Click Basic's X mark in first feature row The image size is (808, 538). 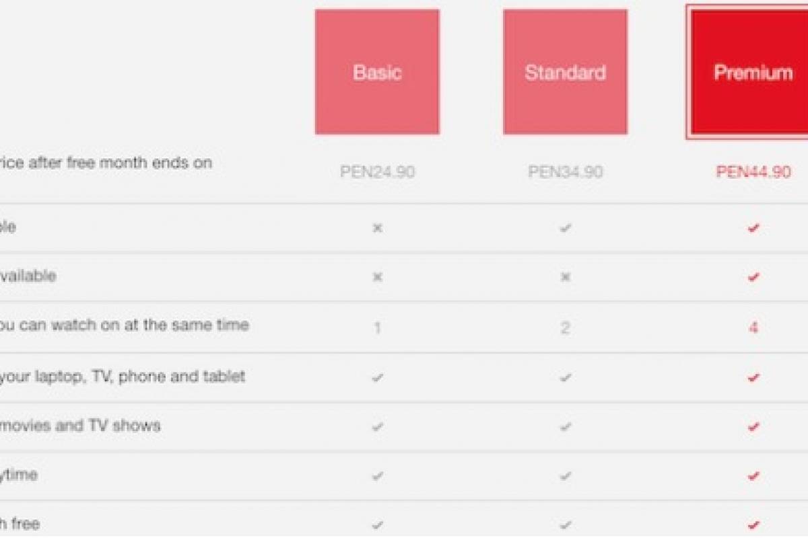(377, 228)
